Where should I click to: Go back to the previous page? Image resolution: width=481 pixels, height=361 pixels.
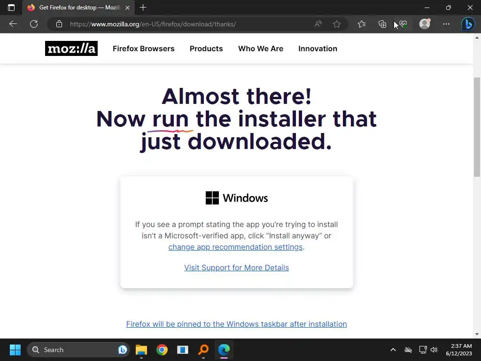click(x=13, y=24)
